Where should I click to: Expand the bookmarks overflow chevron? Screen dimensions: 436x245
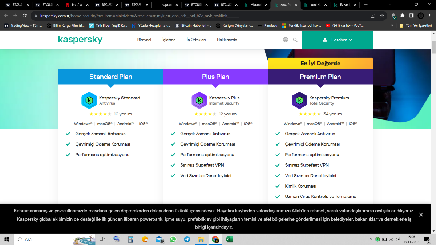tap(392, 26)
